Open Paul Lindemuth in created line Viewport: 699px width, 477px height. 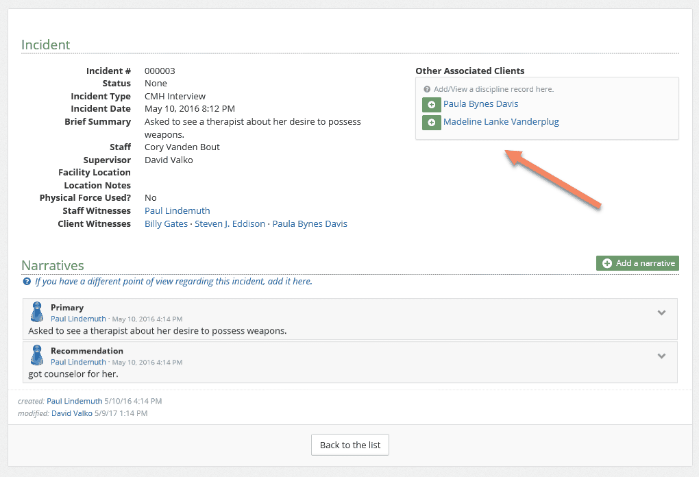tap(74, 401)
